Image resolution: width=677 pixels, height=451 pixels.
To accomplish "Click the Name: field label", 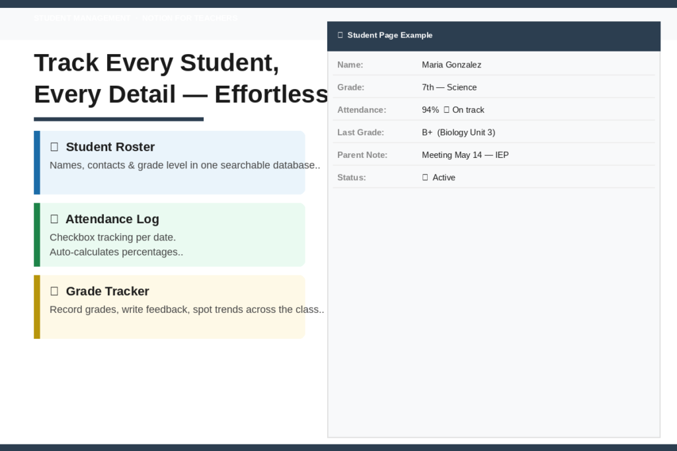I will pos(350,65).
